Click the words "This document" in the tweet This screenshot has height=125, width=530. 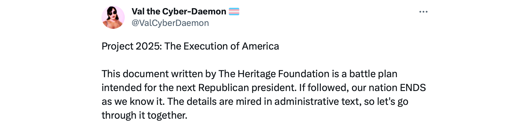tap(135, 74)
